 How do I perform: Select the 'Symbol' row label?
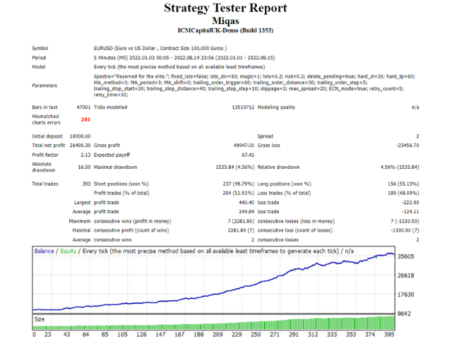(x=40, y=49)
